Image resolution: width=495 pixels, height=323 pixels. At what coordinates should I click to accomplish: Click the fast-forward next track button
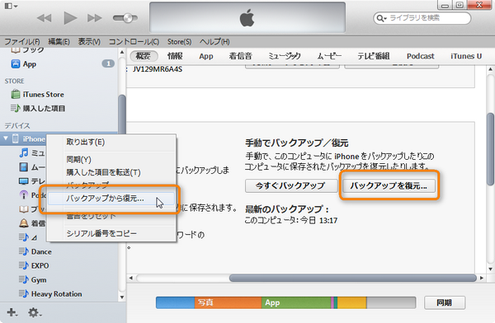94,18
